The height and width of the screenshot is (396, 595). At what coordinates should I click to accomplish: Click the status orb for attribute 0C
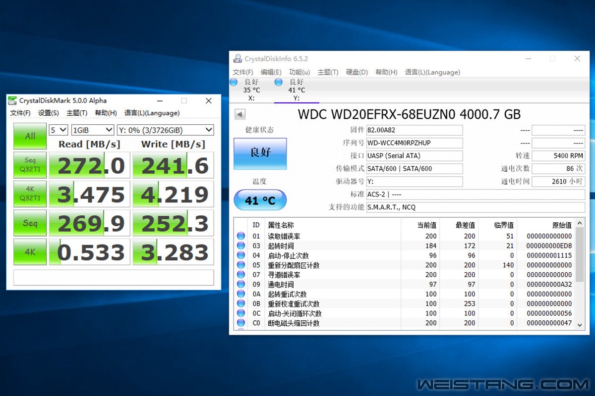241,313
